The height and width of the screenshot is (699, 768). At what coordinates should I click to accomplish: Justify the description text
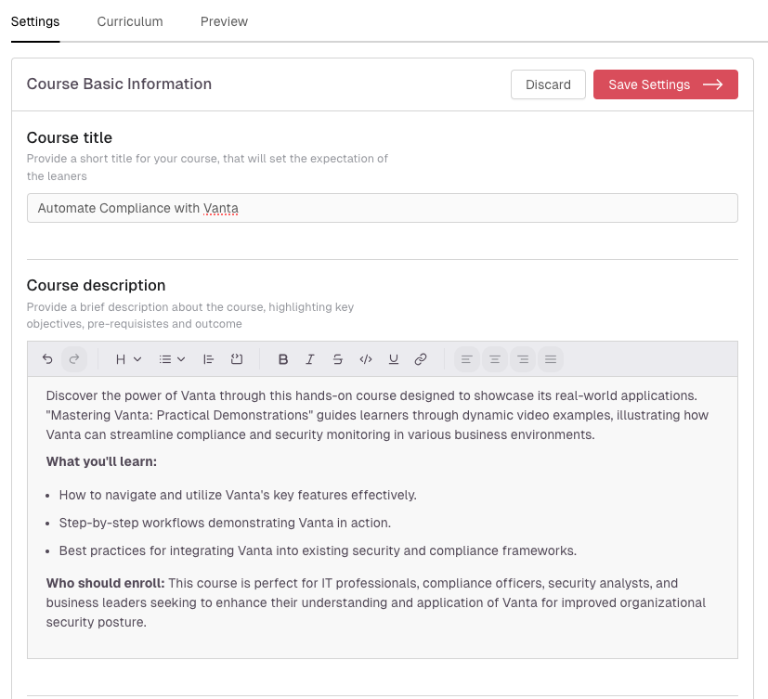point(551,359)
